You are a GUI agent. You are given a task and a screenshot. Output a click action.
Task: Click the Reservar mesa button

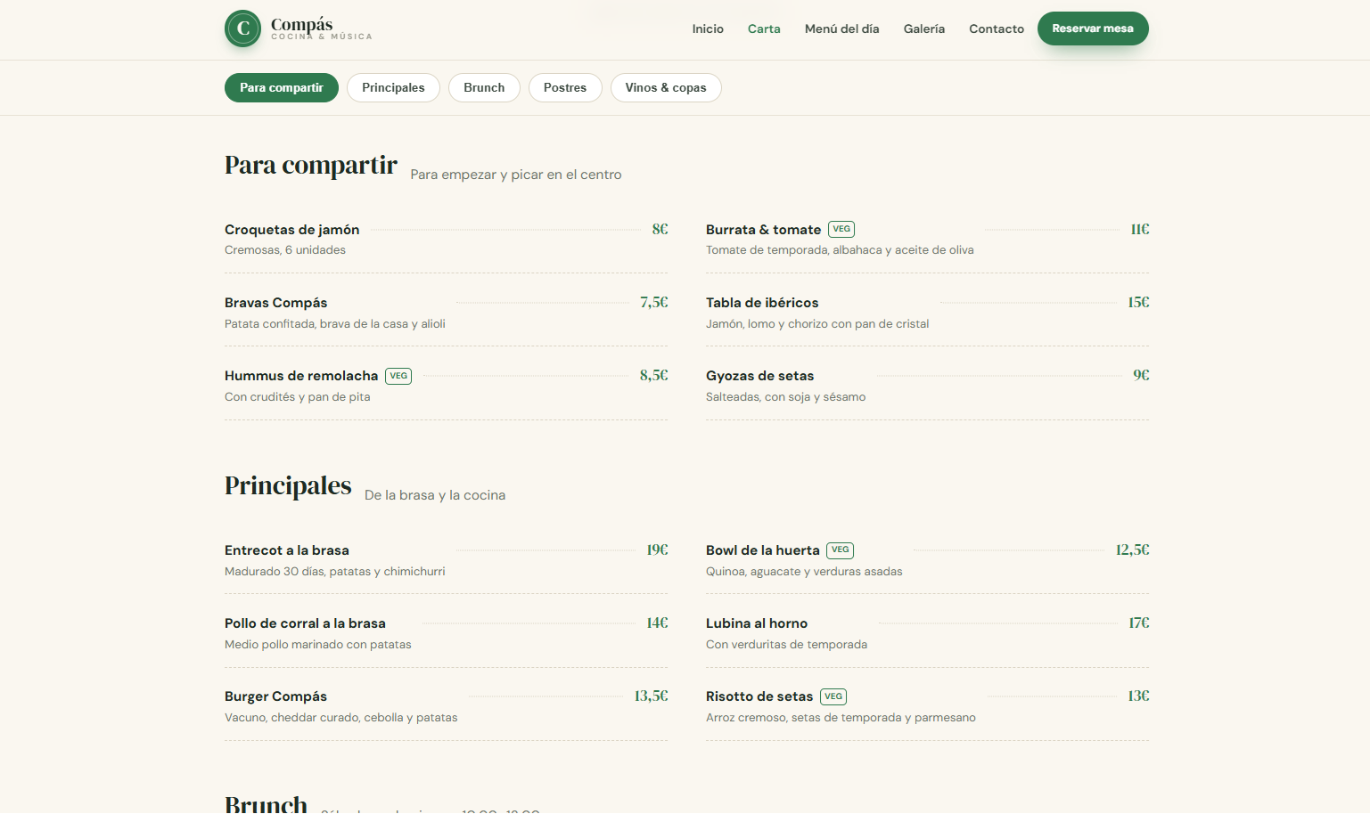click(x=1093, y=28)
